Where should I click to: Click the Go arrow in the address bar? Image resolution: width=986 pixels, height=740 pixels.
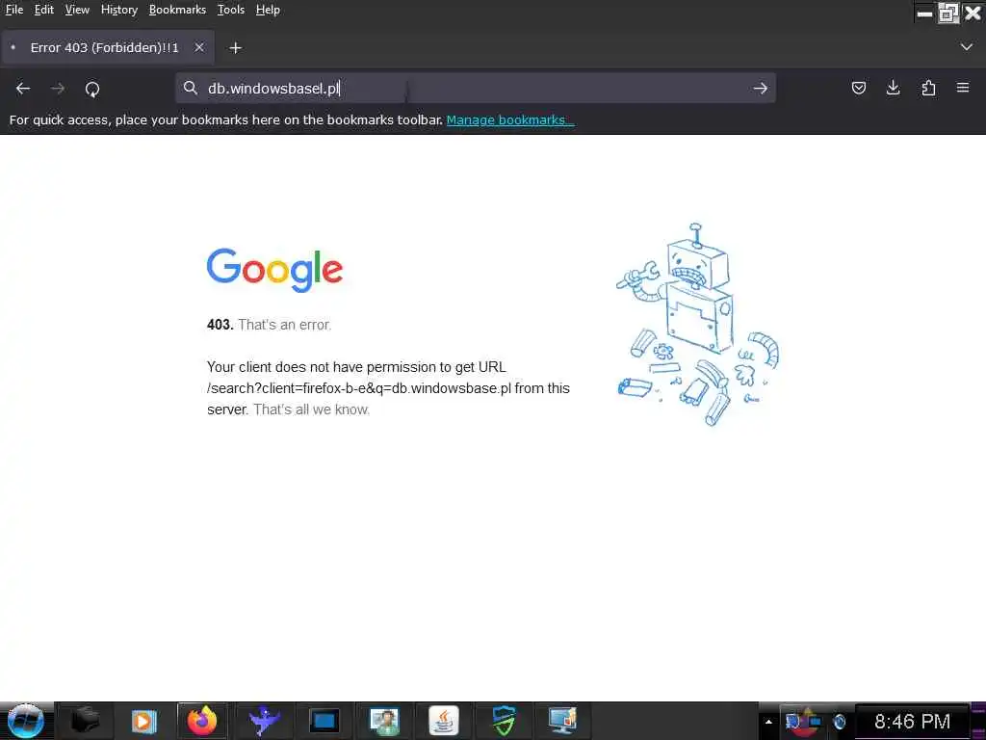pyautogui.click(x=761, y=88)
